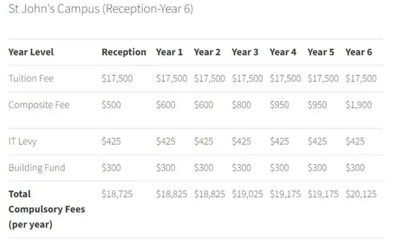The height and width of the screenshot is (252, 417).
Task: Select the Reception Composite Fee value $500
Action: [111, 105]
